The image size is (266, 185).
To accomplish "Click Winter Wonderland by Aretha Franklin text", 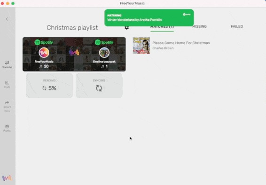I will coord(134,20).
